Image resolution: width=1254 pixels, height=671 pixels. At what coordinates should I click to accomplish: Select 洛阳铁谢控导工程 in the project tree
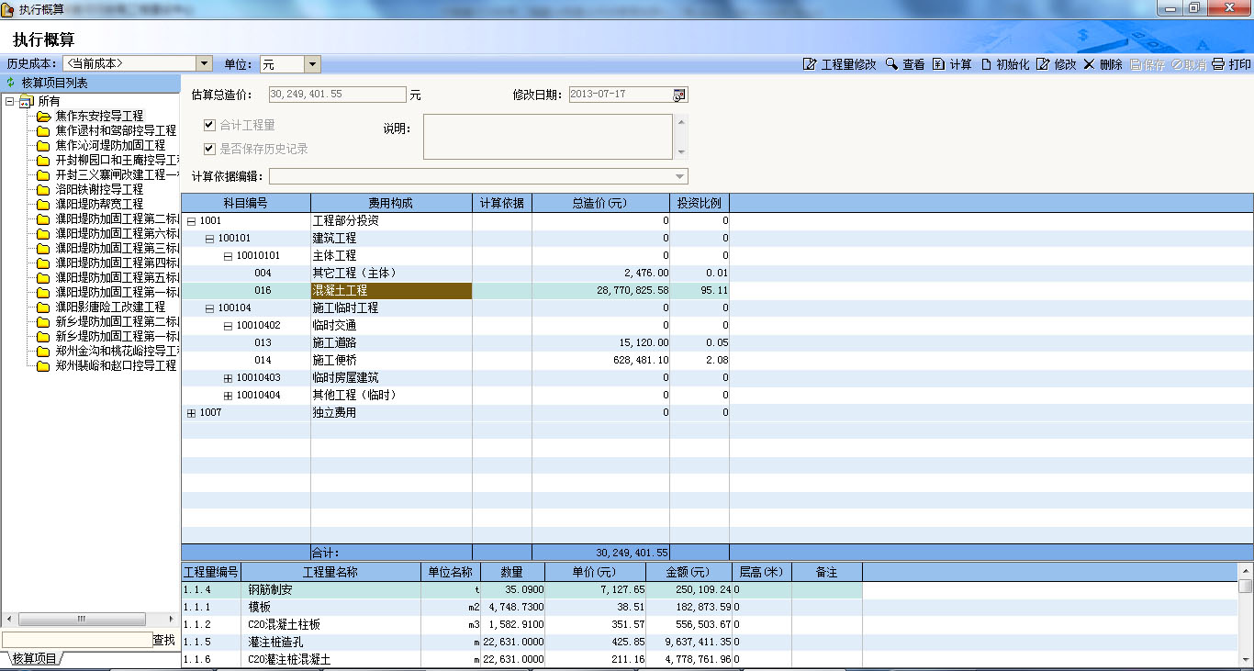pyautogui.click(x=99, y=189)
